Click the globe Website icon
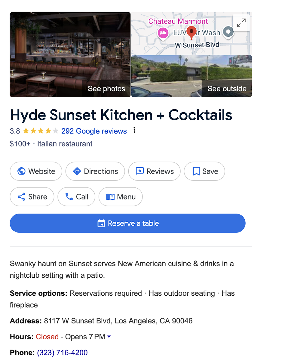 (x=21, y=171)
